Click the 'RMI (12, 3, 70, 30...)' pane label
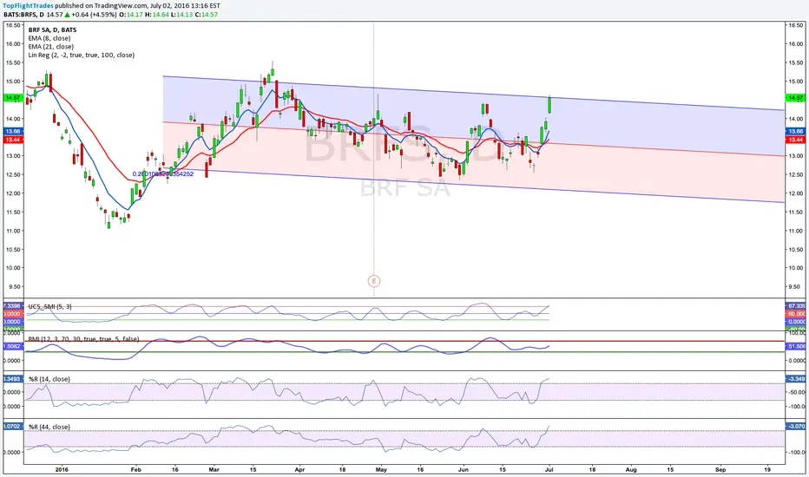Screen dimensions: 809x477 pos(83,339)
